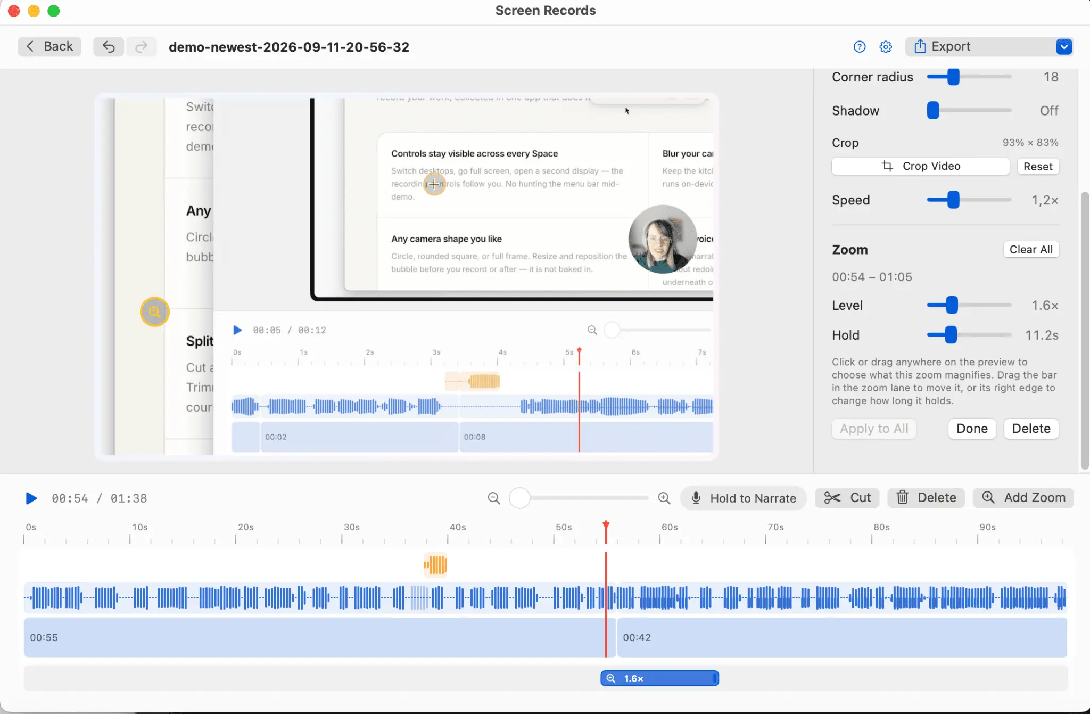1090x714 pixels.
Task: Reset the crop setting
Action: [1038, 166]
